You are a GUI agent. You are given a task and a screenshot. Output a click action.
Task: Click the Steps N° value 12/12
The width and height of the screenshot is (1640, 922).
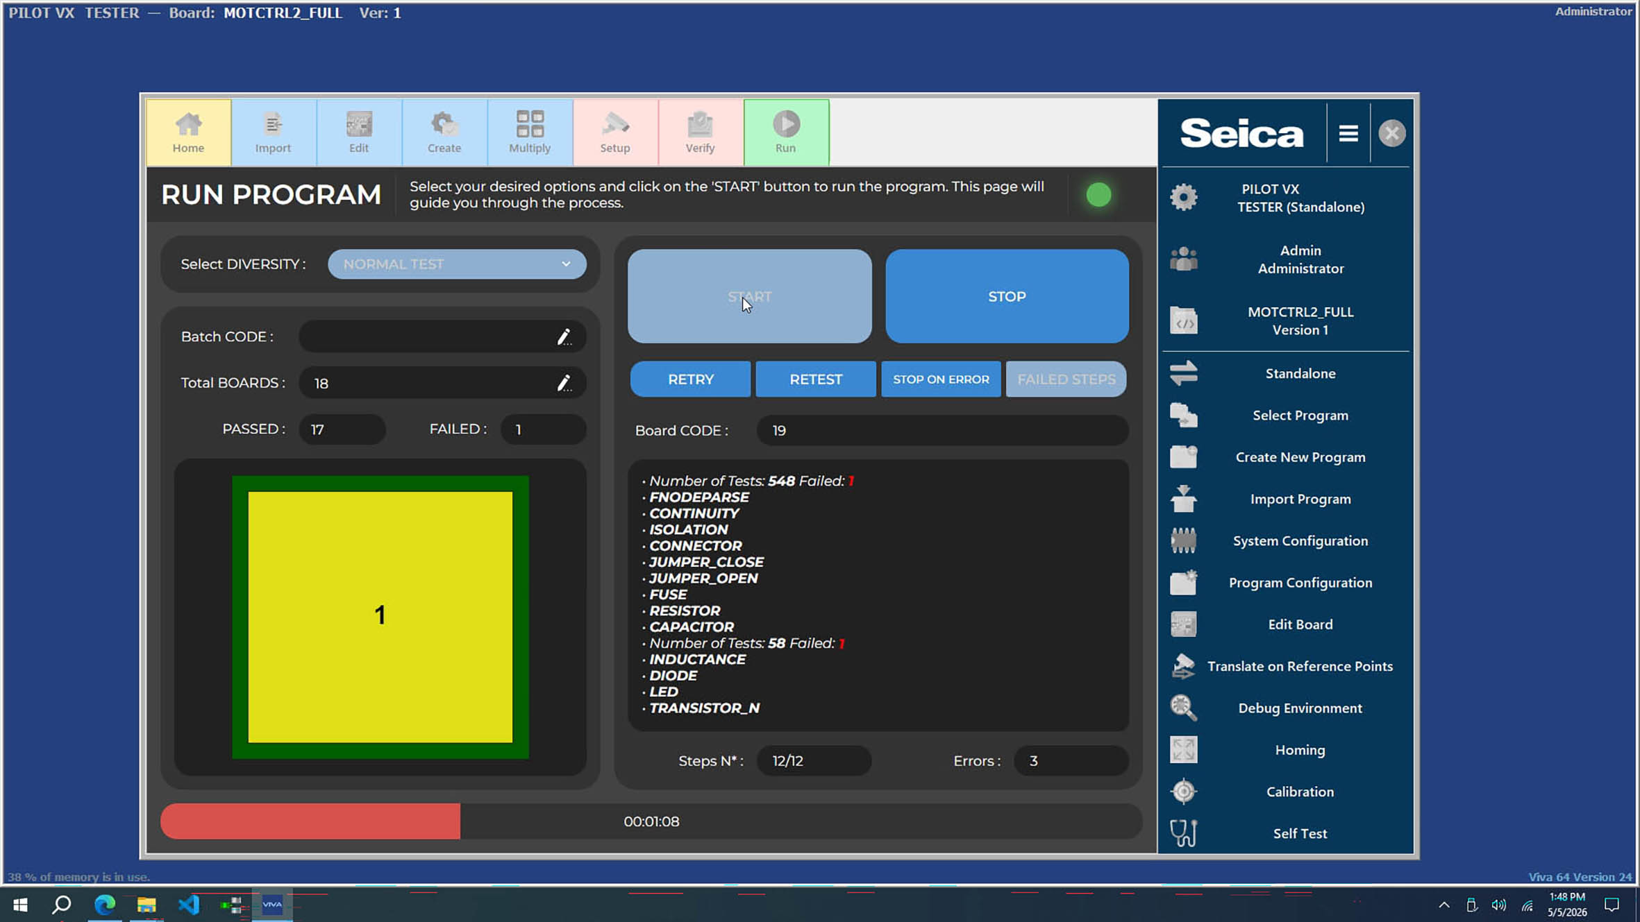[x=814, y=761]
